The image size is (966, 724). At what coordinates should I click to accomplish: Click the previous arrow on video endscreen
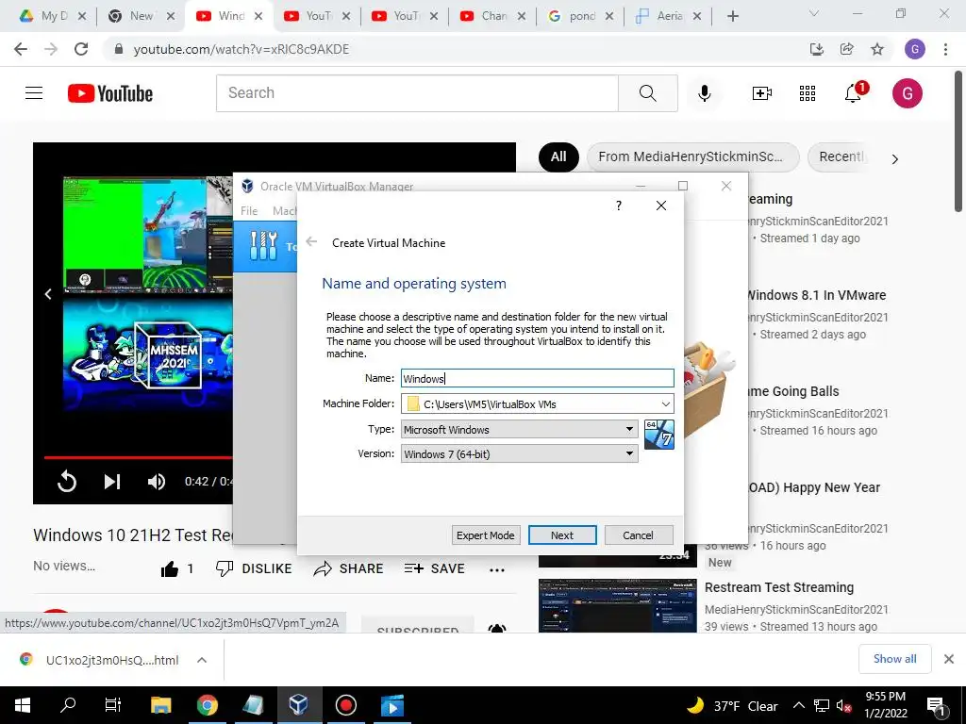click(48, 294)
